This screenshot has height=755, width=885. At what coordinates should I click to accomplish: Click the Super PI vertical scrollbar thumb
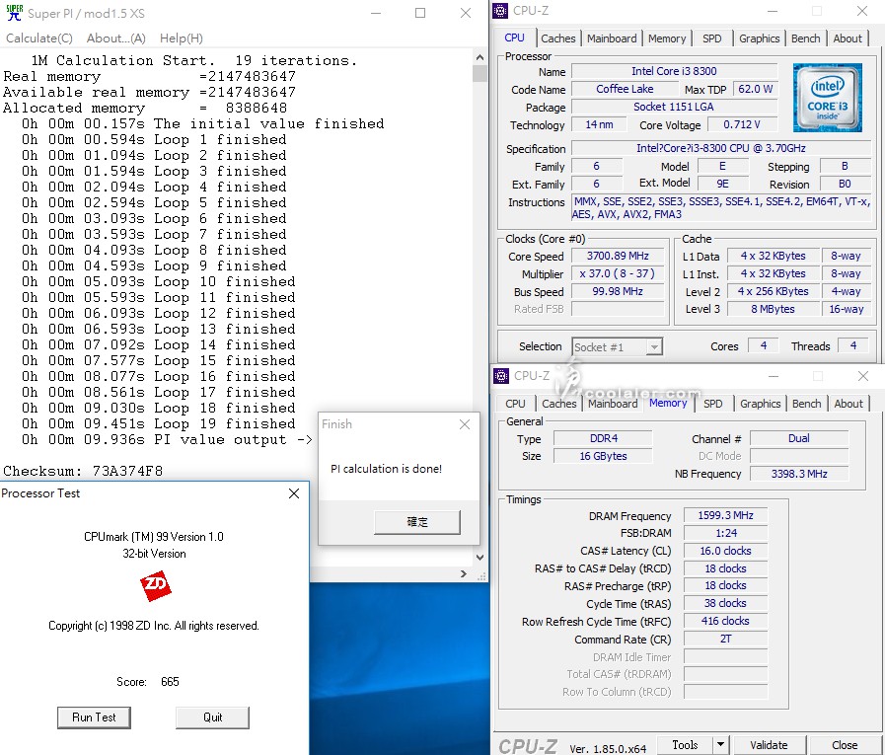point(479,73)
